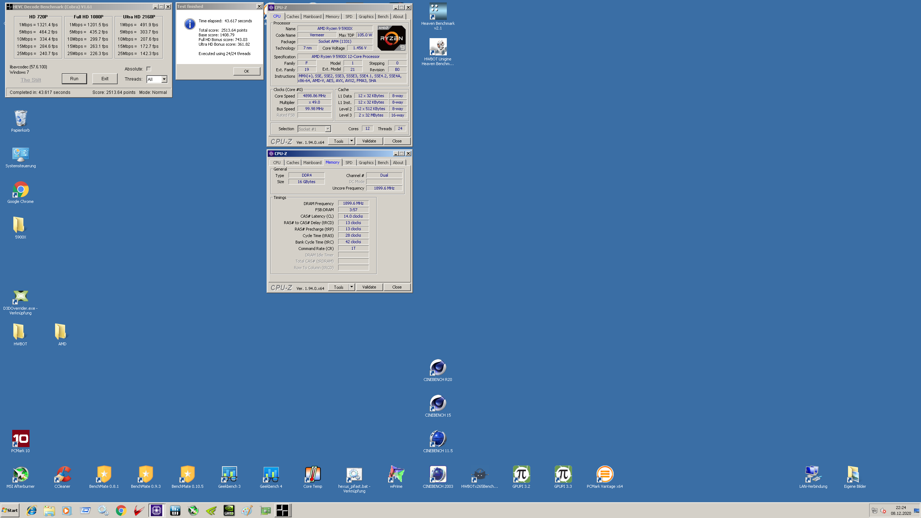
Task: Open Windows Explorer from taskbar
Action: [49, 510]
